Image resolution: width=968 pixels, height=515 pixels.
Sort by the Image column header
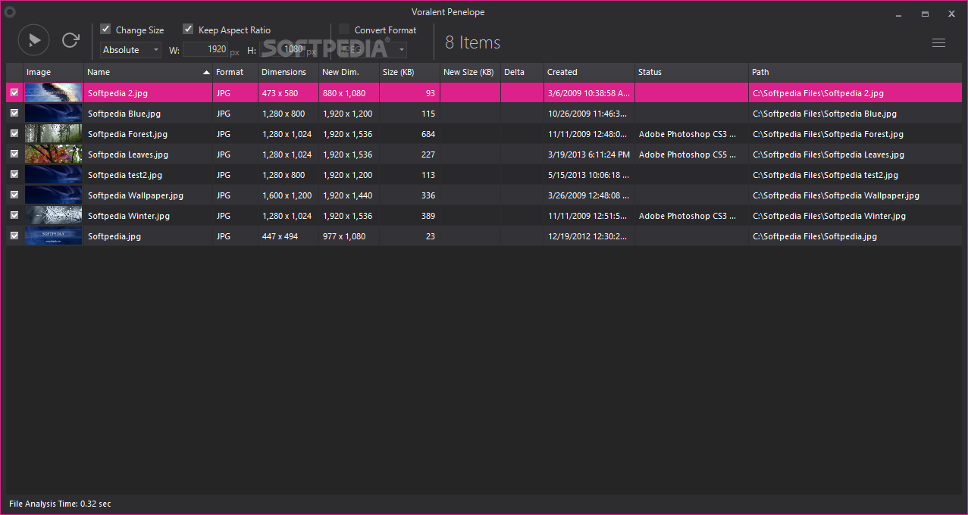click(53, 72)
